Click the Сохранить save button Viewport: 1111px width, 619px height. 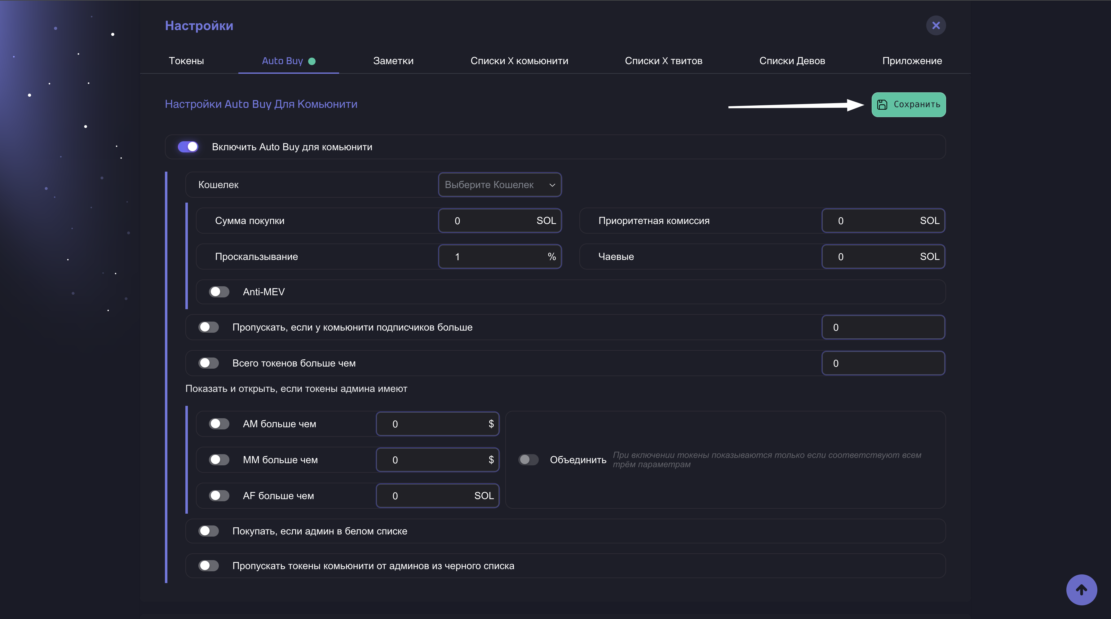coord(908,105)
